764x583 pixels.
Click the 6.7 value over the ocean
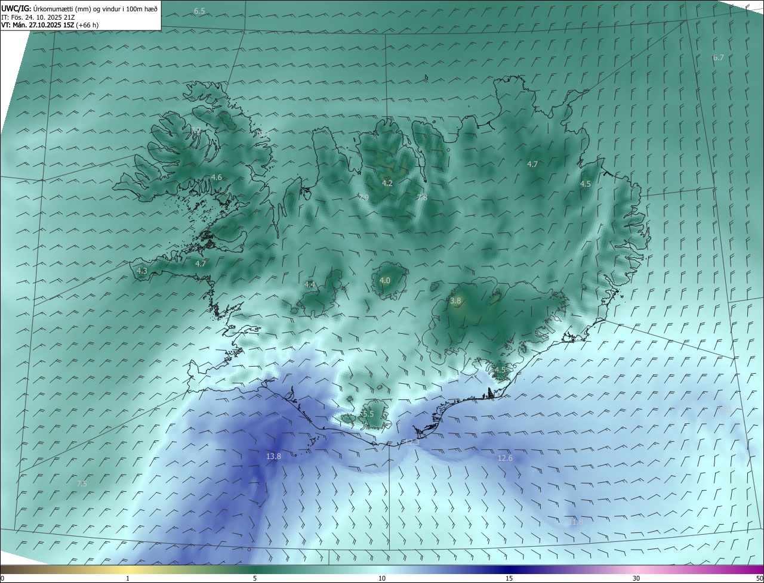[x=718, y=58]
